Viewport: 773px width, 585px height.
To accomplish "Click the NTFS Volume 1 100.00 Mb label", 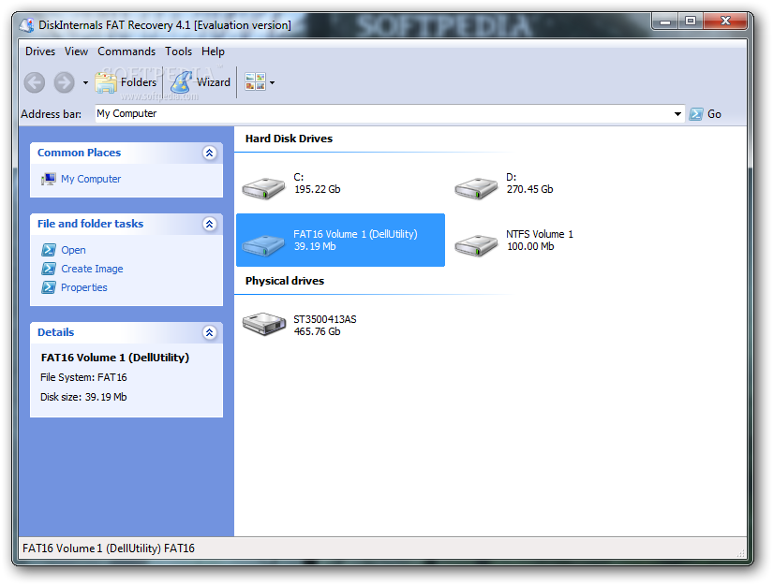I will pos(540,241).
